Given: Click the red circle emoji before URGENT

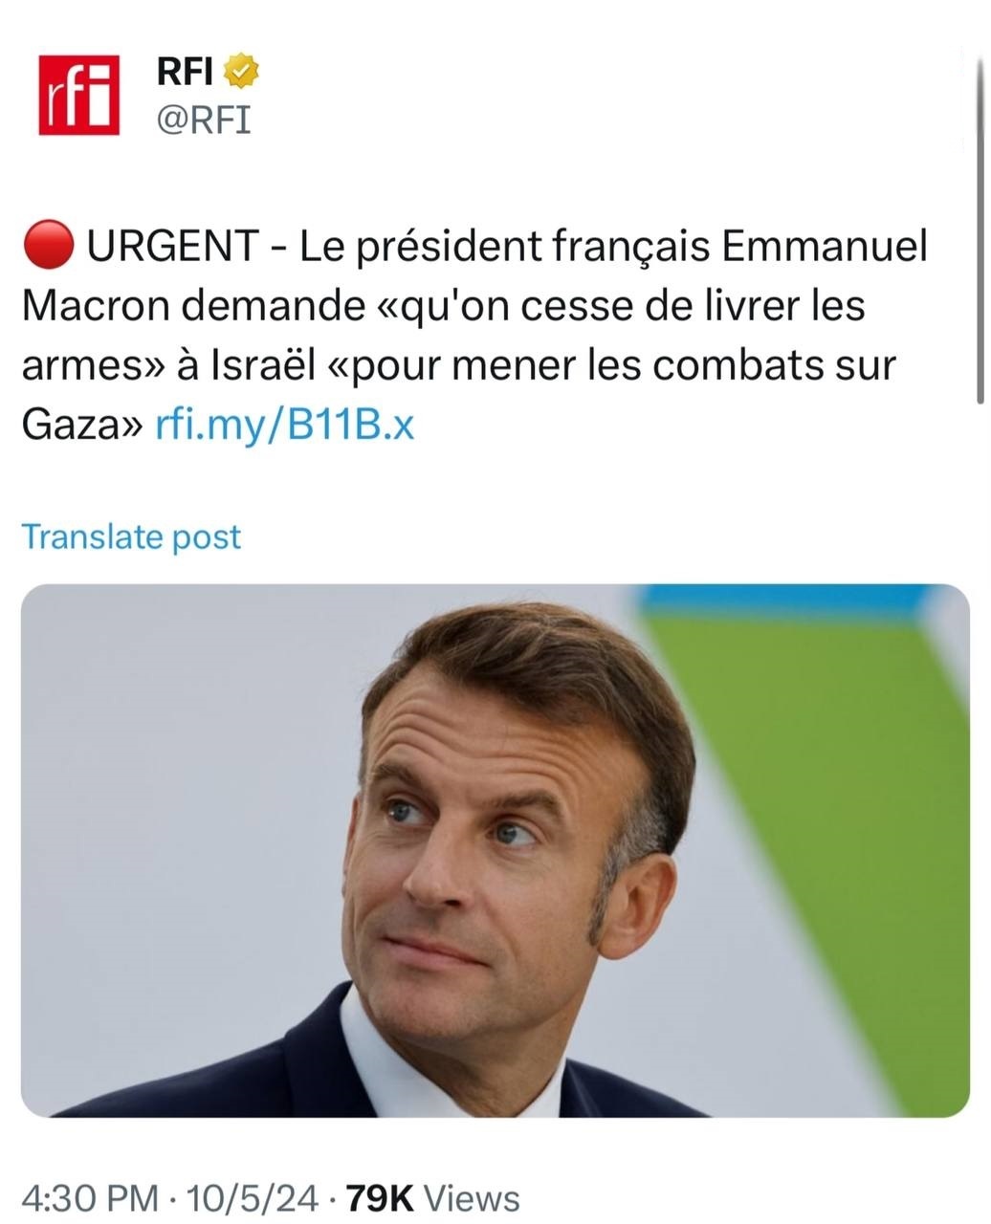Looking at the screenshot, I should (x=47, y=247).
